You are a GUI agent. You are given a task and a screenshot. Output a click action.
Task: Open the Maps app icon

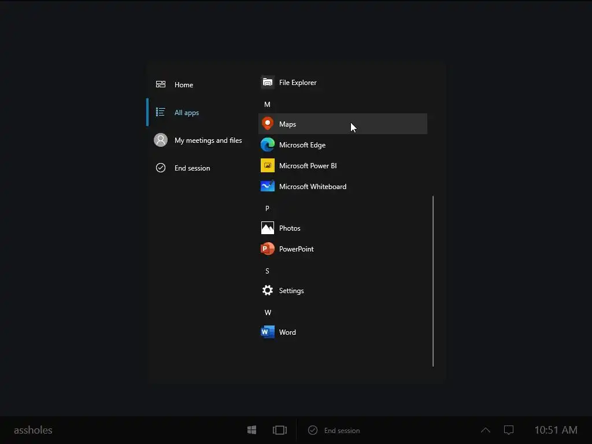coord(267,124)
